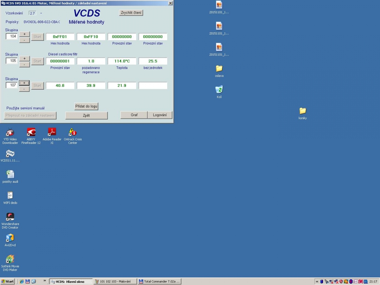Expand hidden system tray icons arrow

[x=317, y=281]
